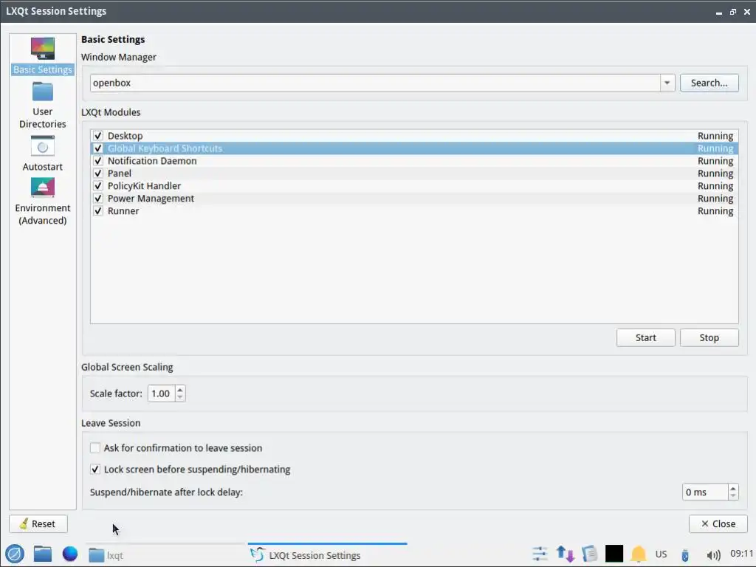Click the Start module button
The height and width of the screenshot is (567, 756).
[x=645, y=337]
